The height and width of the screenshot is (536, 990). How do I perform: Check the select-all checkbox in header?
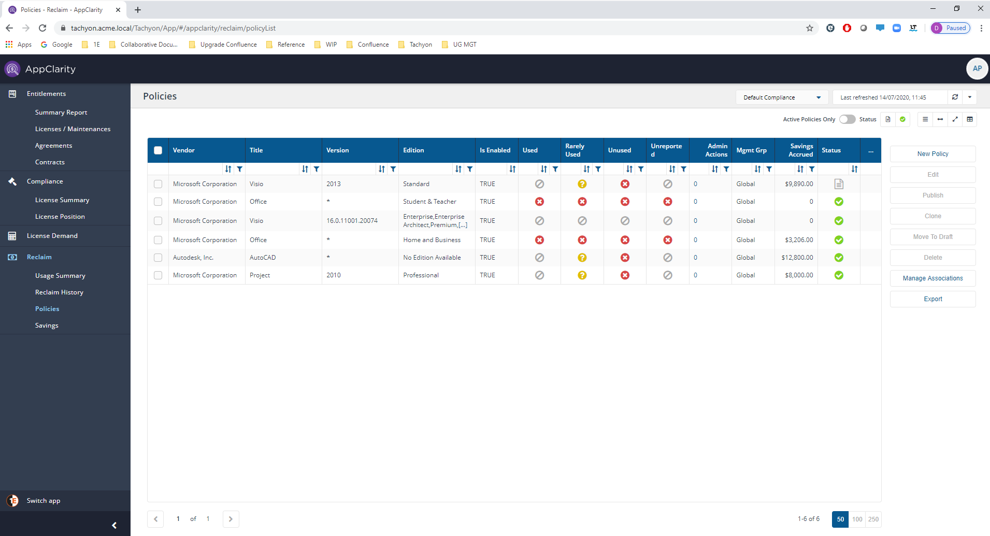158,150
